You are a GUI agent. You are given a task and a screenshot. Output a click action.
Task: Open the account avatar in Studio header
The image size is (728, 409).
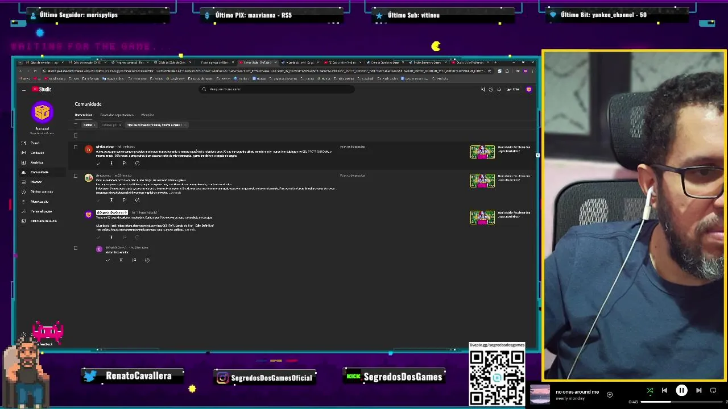pyautogui.click(x=529, y=89)
